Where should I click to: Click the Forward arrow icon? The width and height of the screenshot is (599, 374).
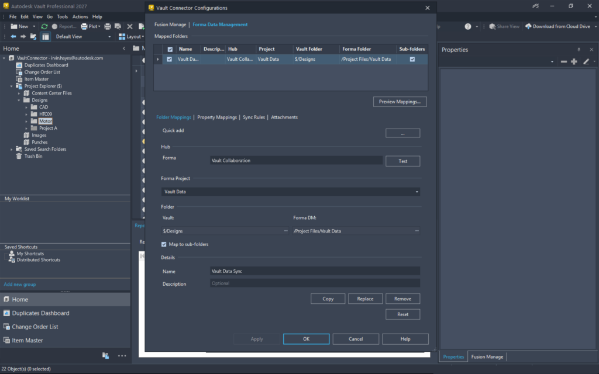tap(23, 37)
